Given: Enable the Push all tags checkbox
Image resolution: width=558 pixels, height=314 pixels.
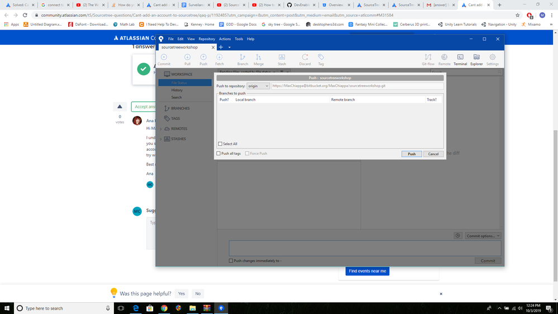Looking at the screenshot, I should coord(218,154).
